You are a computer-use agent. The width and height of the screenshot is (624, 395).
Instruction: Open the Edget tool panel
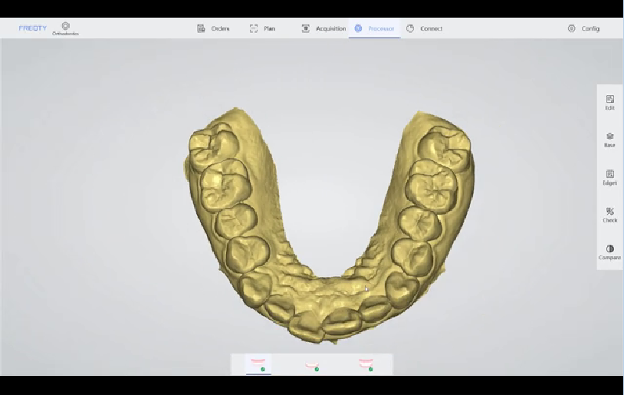(x=609, y=177)
